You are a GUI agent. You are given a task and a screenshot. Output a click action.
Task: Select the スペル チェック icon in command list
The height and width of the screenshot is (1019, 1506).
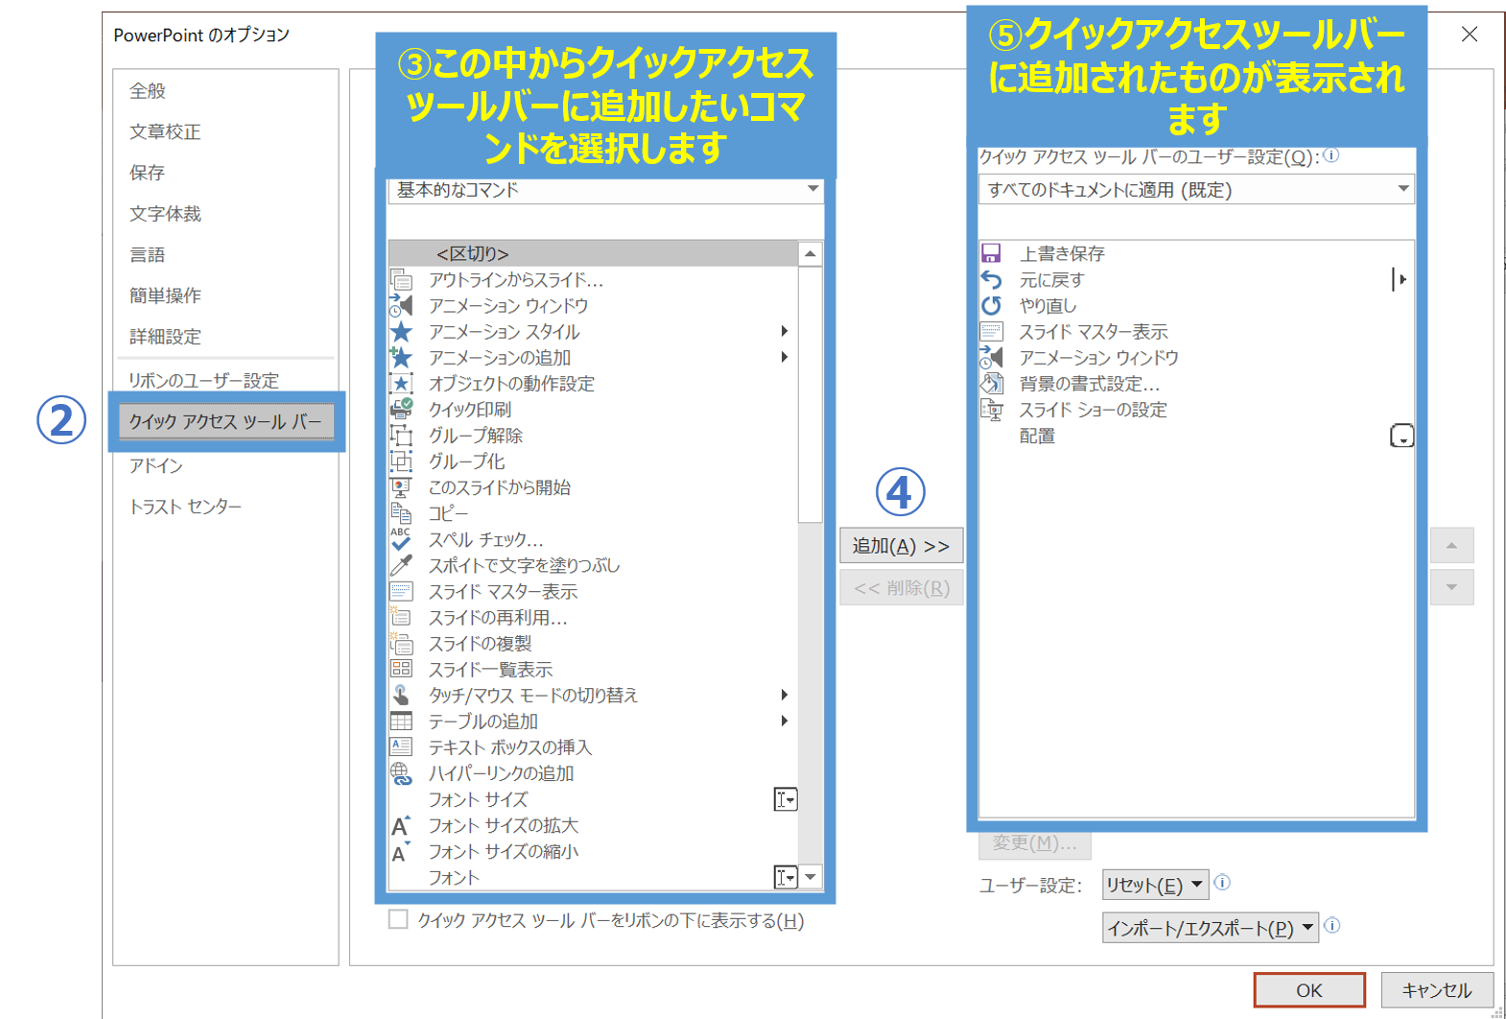point(401,539)
